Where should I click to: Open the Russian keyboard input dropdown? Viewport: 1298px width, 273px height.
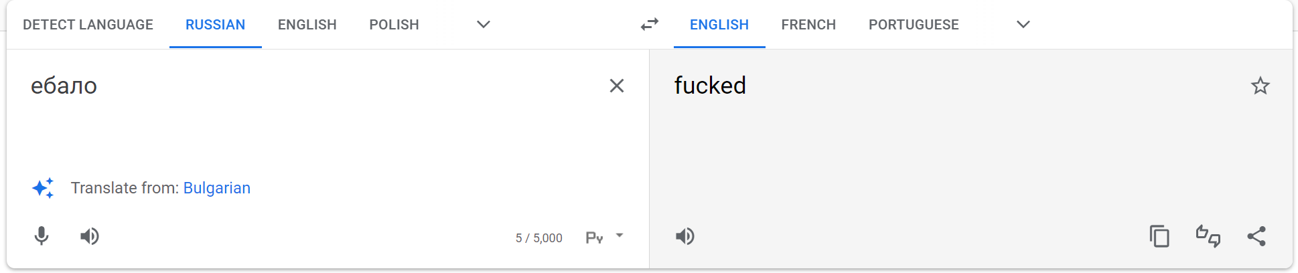point(620,236)
